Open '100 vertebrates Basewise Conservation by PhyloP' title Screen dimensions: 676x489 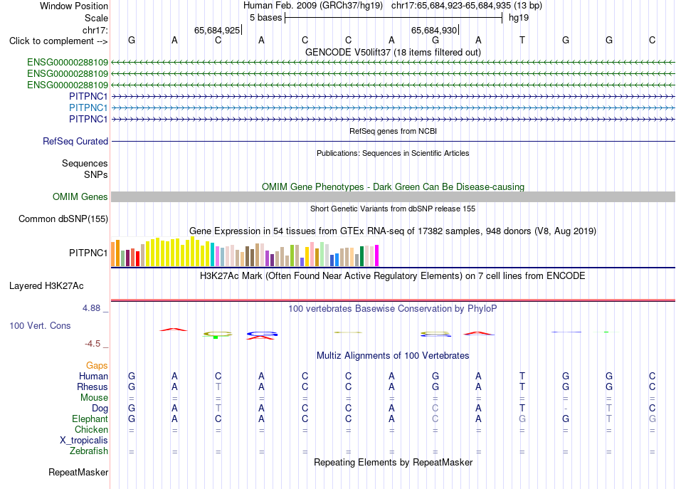(x=393, y=309)
